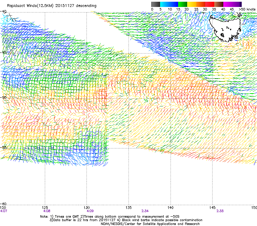Click the 130 longitude axis label

pos(87,208)
